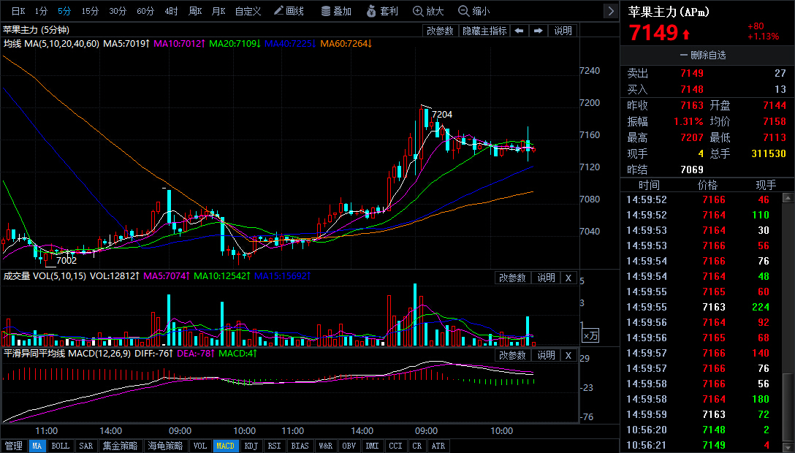
Task: Click the 时间 column header
Action: (649, 185)
